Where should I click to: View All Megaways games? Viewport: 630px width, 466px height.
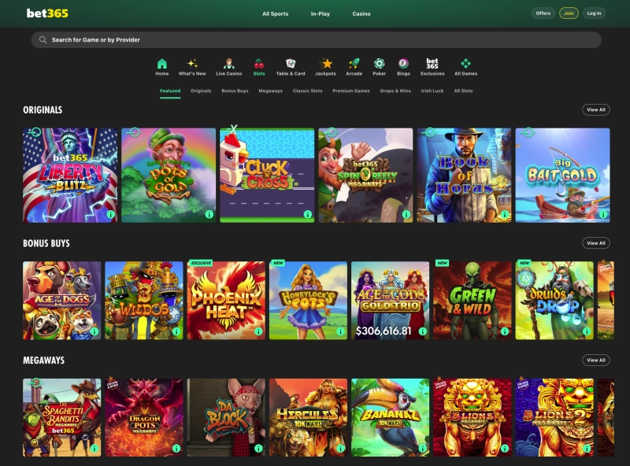click(596, 360)
